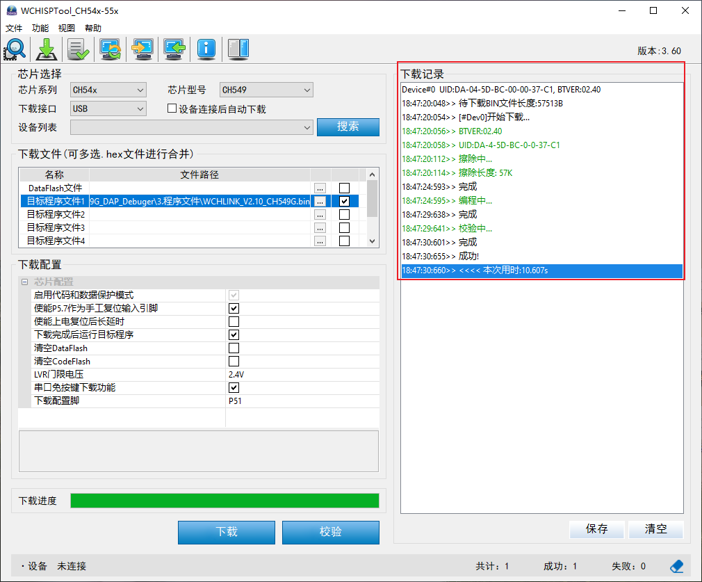
Task: Click the 校验 button
Action: point(330,532)
